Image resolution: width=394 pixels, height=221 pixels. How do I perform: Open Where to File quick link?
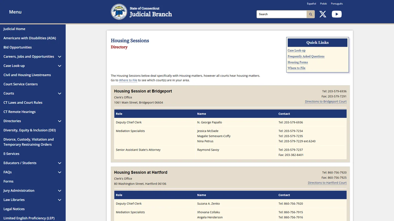pos(296,68)
